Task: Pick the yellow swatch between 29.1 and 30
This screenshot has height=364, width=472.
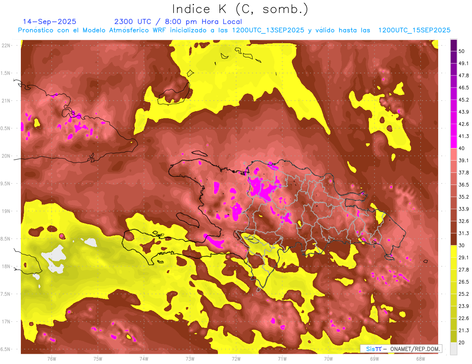Action: click(454, 251)
